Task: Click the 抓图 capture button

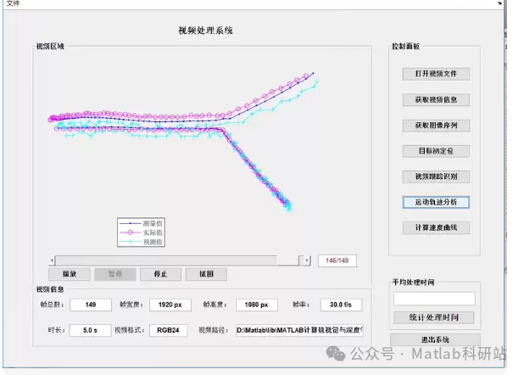Action: (x=206, y=274)
